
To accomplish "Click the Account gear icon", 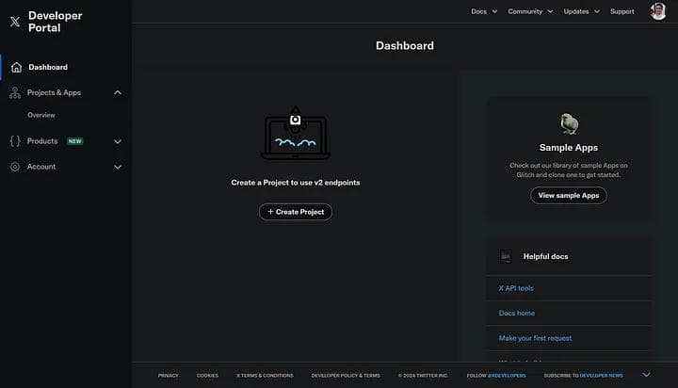I will pos(15,167).
